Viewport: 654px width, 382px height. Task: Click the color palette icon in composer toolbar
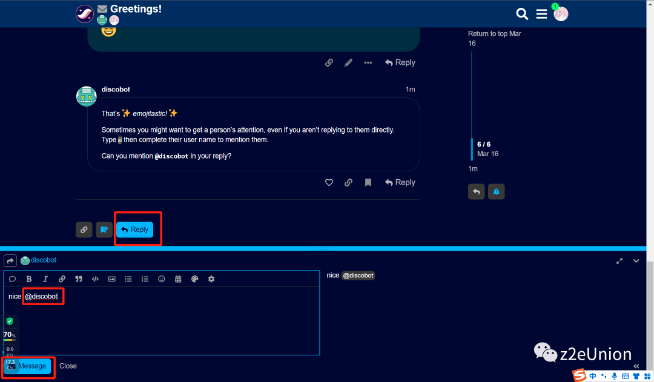(194, 279)
